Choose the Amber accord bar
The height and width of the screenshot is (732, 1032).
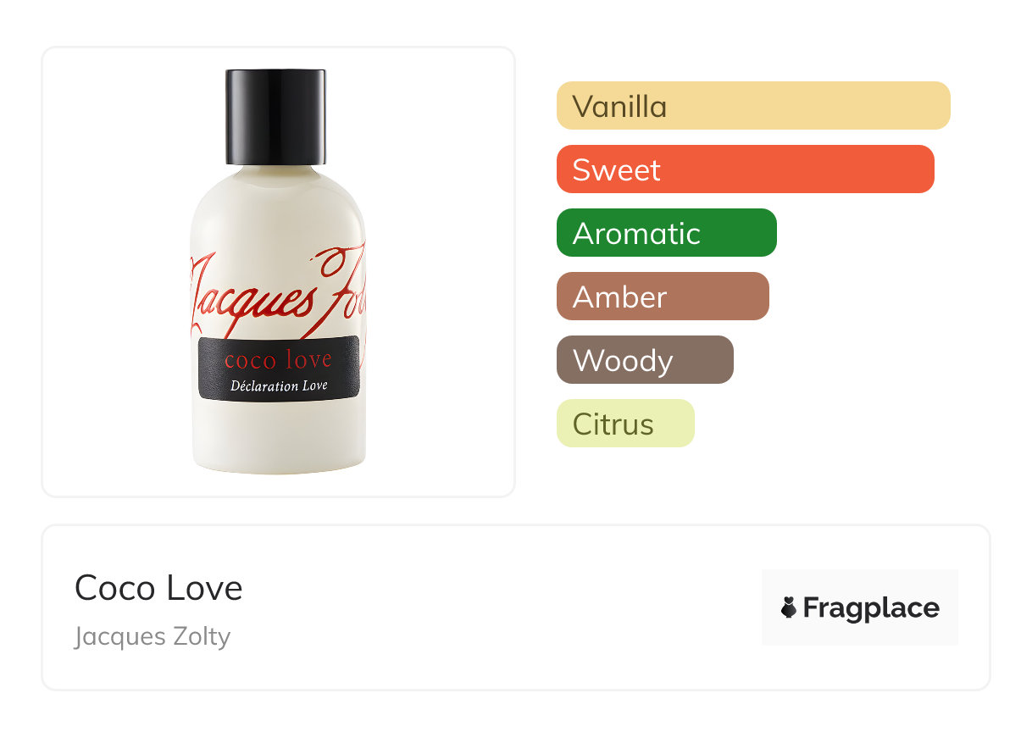663,297
